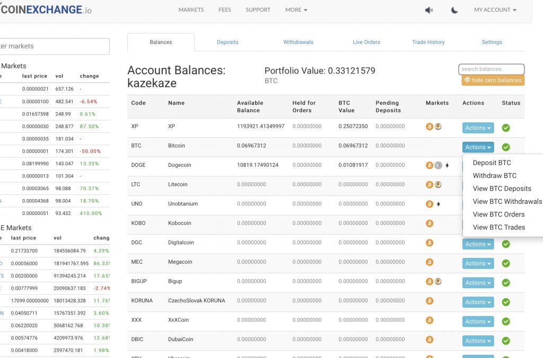
Task: Click the green status check for DubaiCoin
Action: point(506,341)
